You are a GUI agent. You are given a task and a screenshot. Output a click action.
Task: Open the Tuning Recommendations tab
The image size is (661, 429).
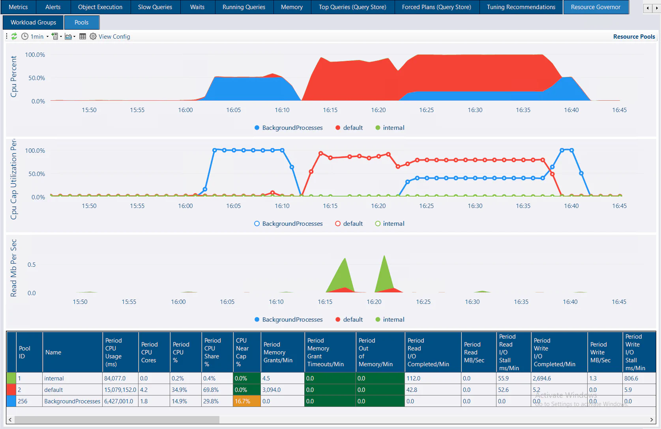click(x=521, y=7)
